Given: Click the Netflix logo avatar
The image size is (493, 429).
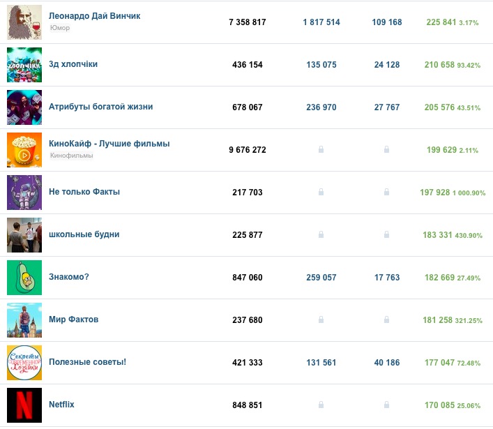Looking at the screenshot, I should click(24, 405).
